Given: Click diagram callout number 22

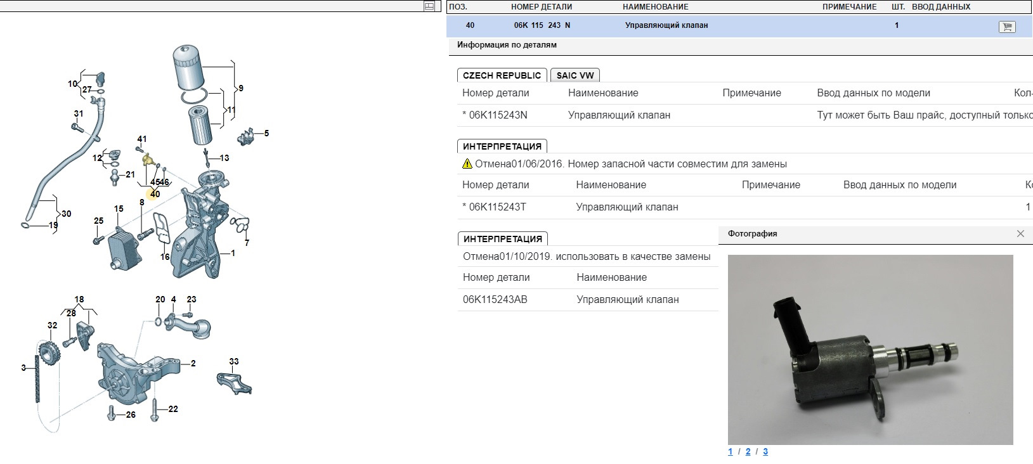Looking at the screenshot, I should tap(173, 409).
